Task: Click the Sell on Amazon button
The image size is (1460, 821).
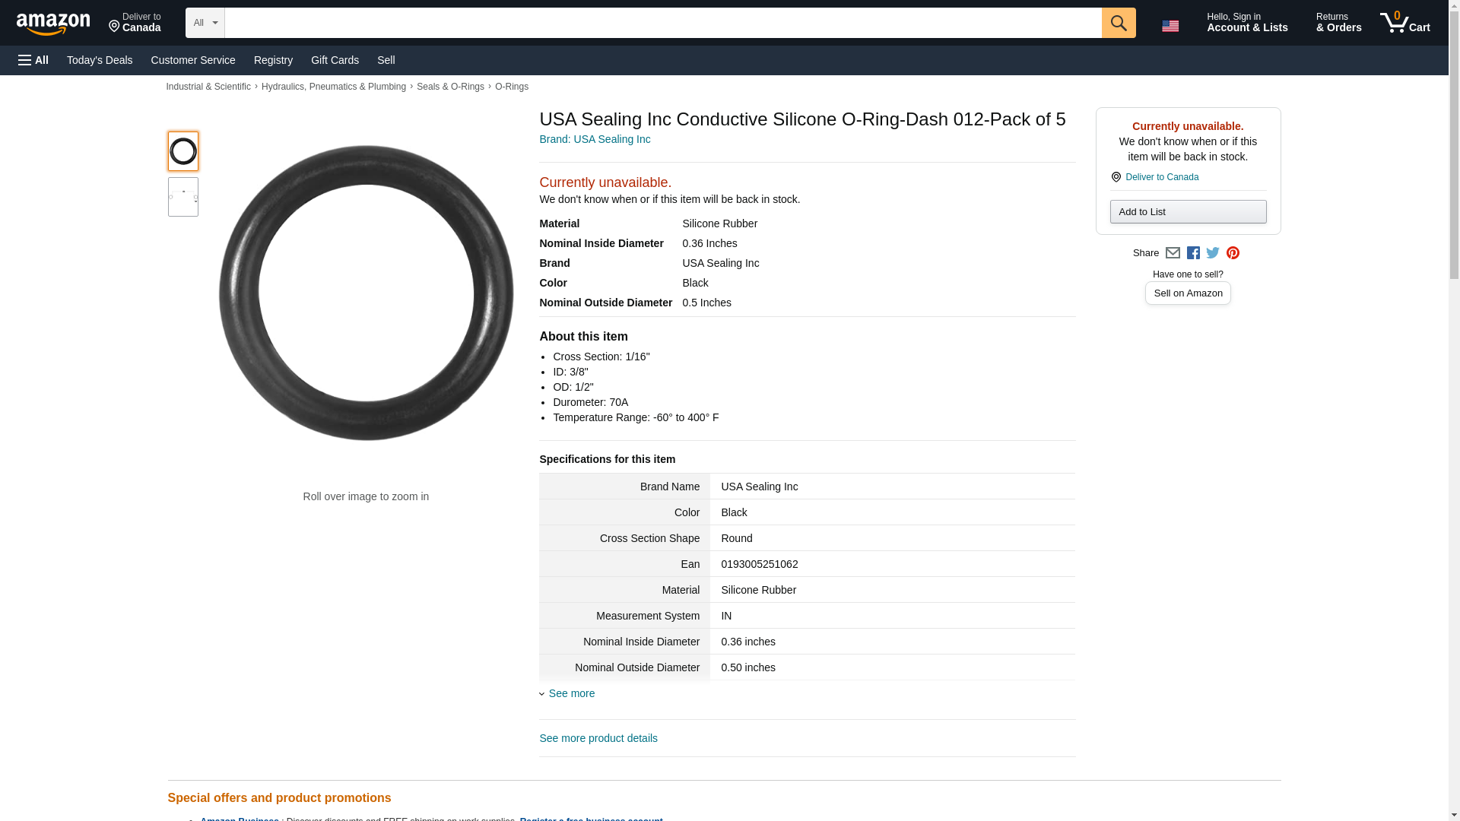Action: [1188, 293]
